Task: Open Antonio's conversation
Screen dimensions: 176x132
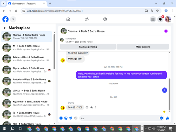Action: [26, 81]
